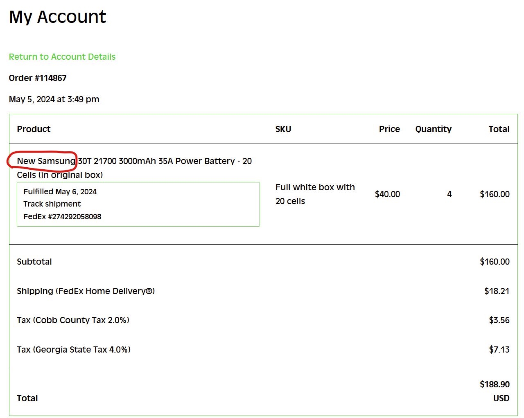Click the SKU column header
Screen dimensions: 524x418
pos(283,129)
